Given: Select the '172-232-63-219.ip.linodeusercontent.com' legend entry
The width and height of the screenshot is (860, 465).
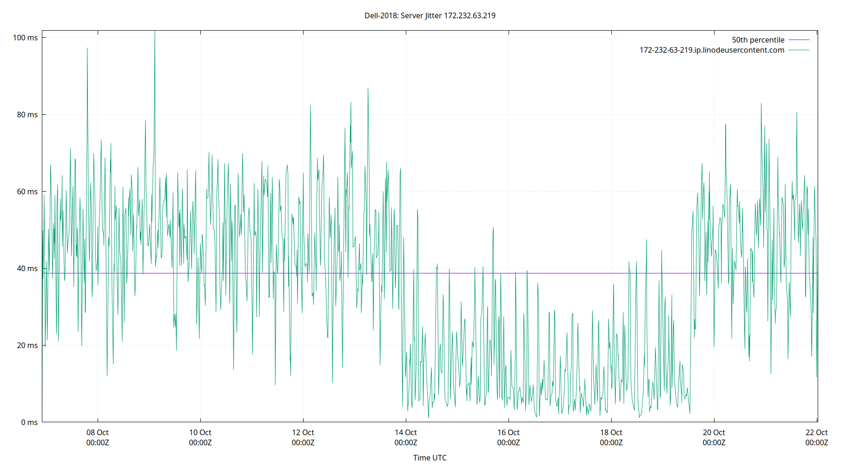Looking at the screenshot, I should point(712,50).
